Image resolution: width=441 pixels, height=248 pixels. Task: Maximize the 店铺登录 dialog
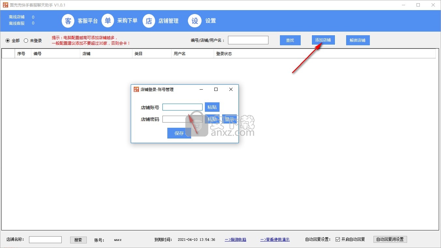pos(216,89)
